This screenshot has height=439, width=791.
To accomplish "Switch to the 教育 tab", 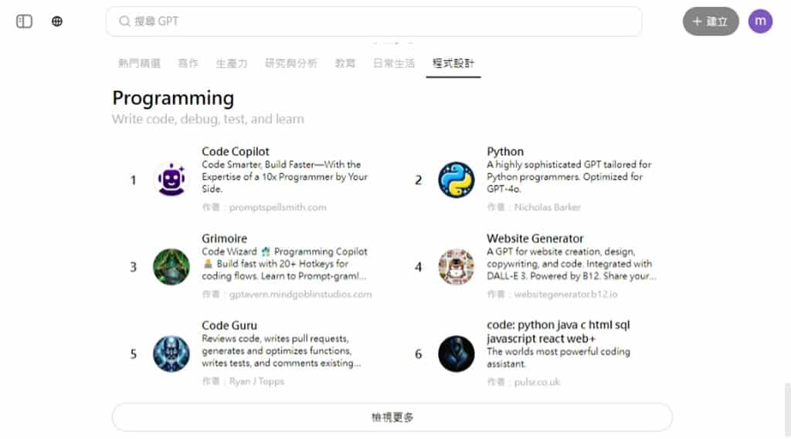I will (345, 63).
